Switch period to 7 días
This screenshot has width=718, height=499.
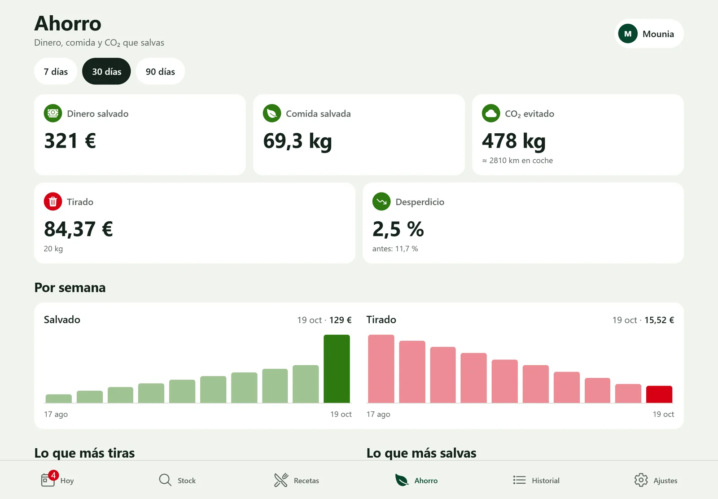click(56, 71)
